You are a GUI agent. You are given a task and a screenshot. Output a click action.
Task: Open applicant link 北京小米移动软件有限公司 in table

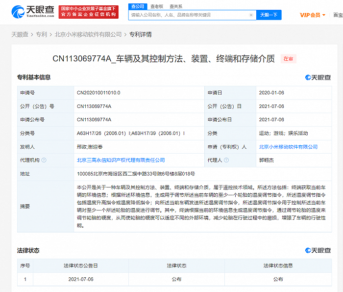click(288, 147)
